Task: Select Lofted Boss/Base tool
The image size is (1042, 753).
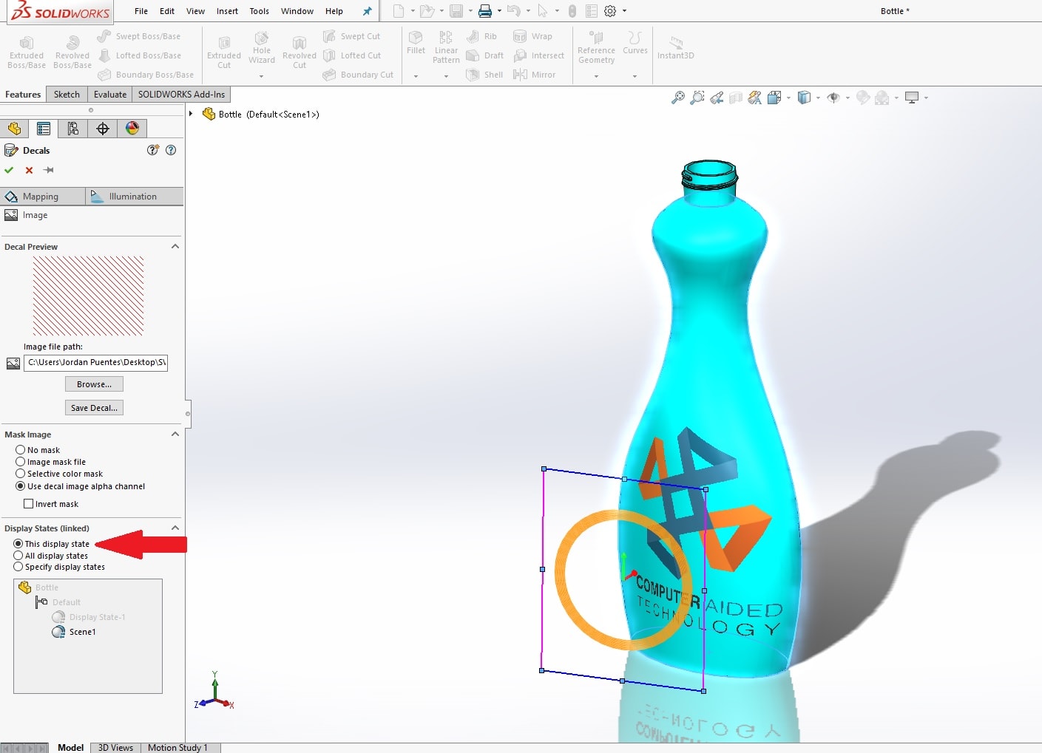Action: point(139,55)
